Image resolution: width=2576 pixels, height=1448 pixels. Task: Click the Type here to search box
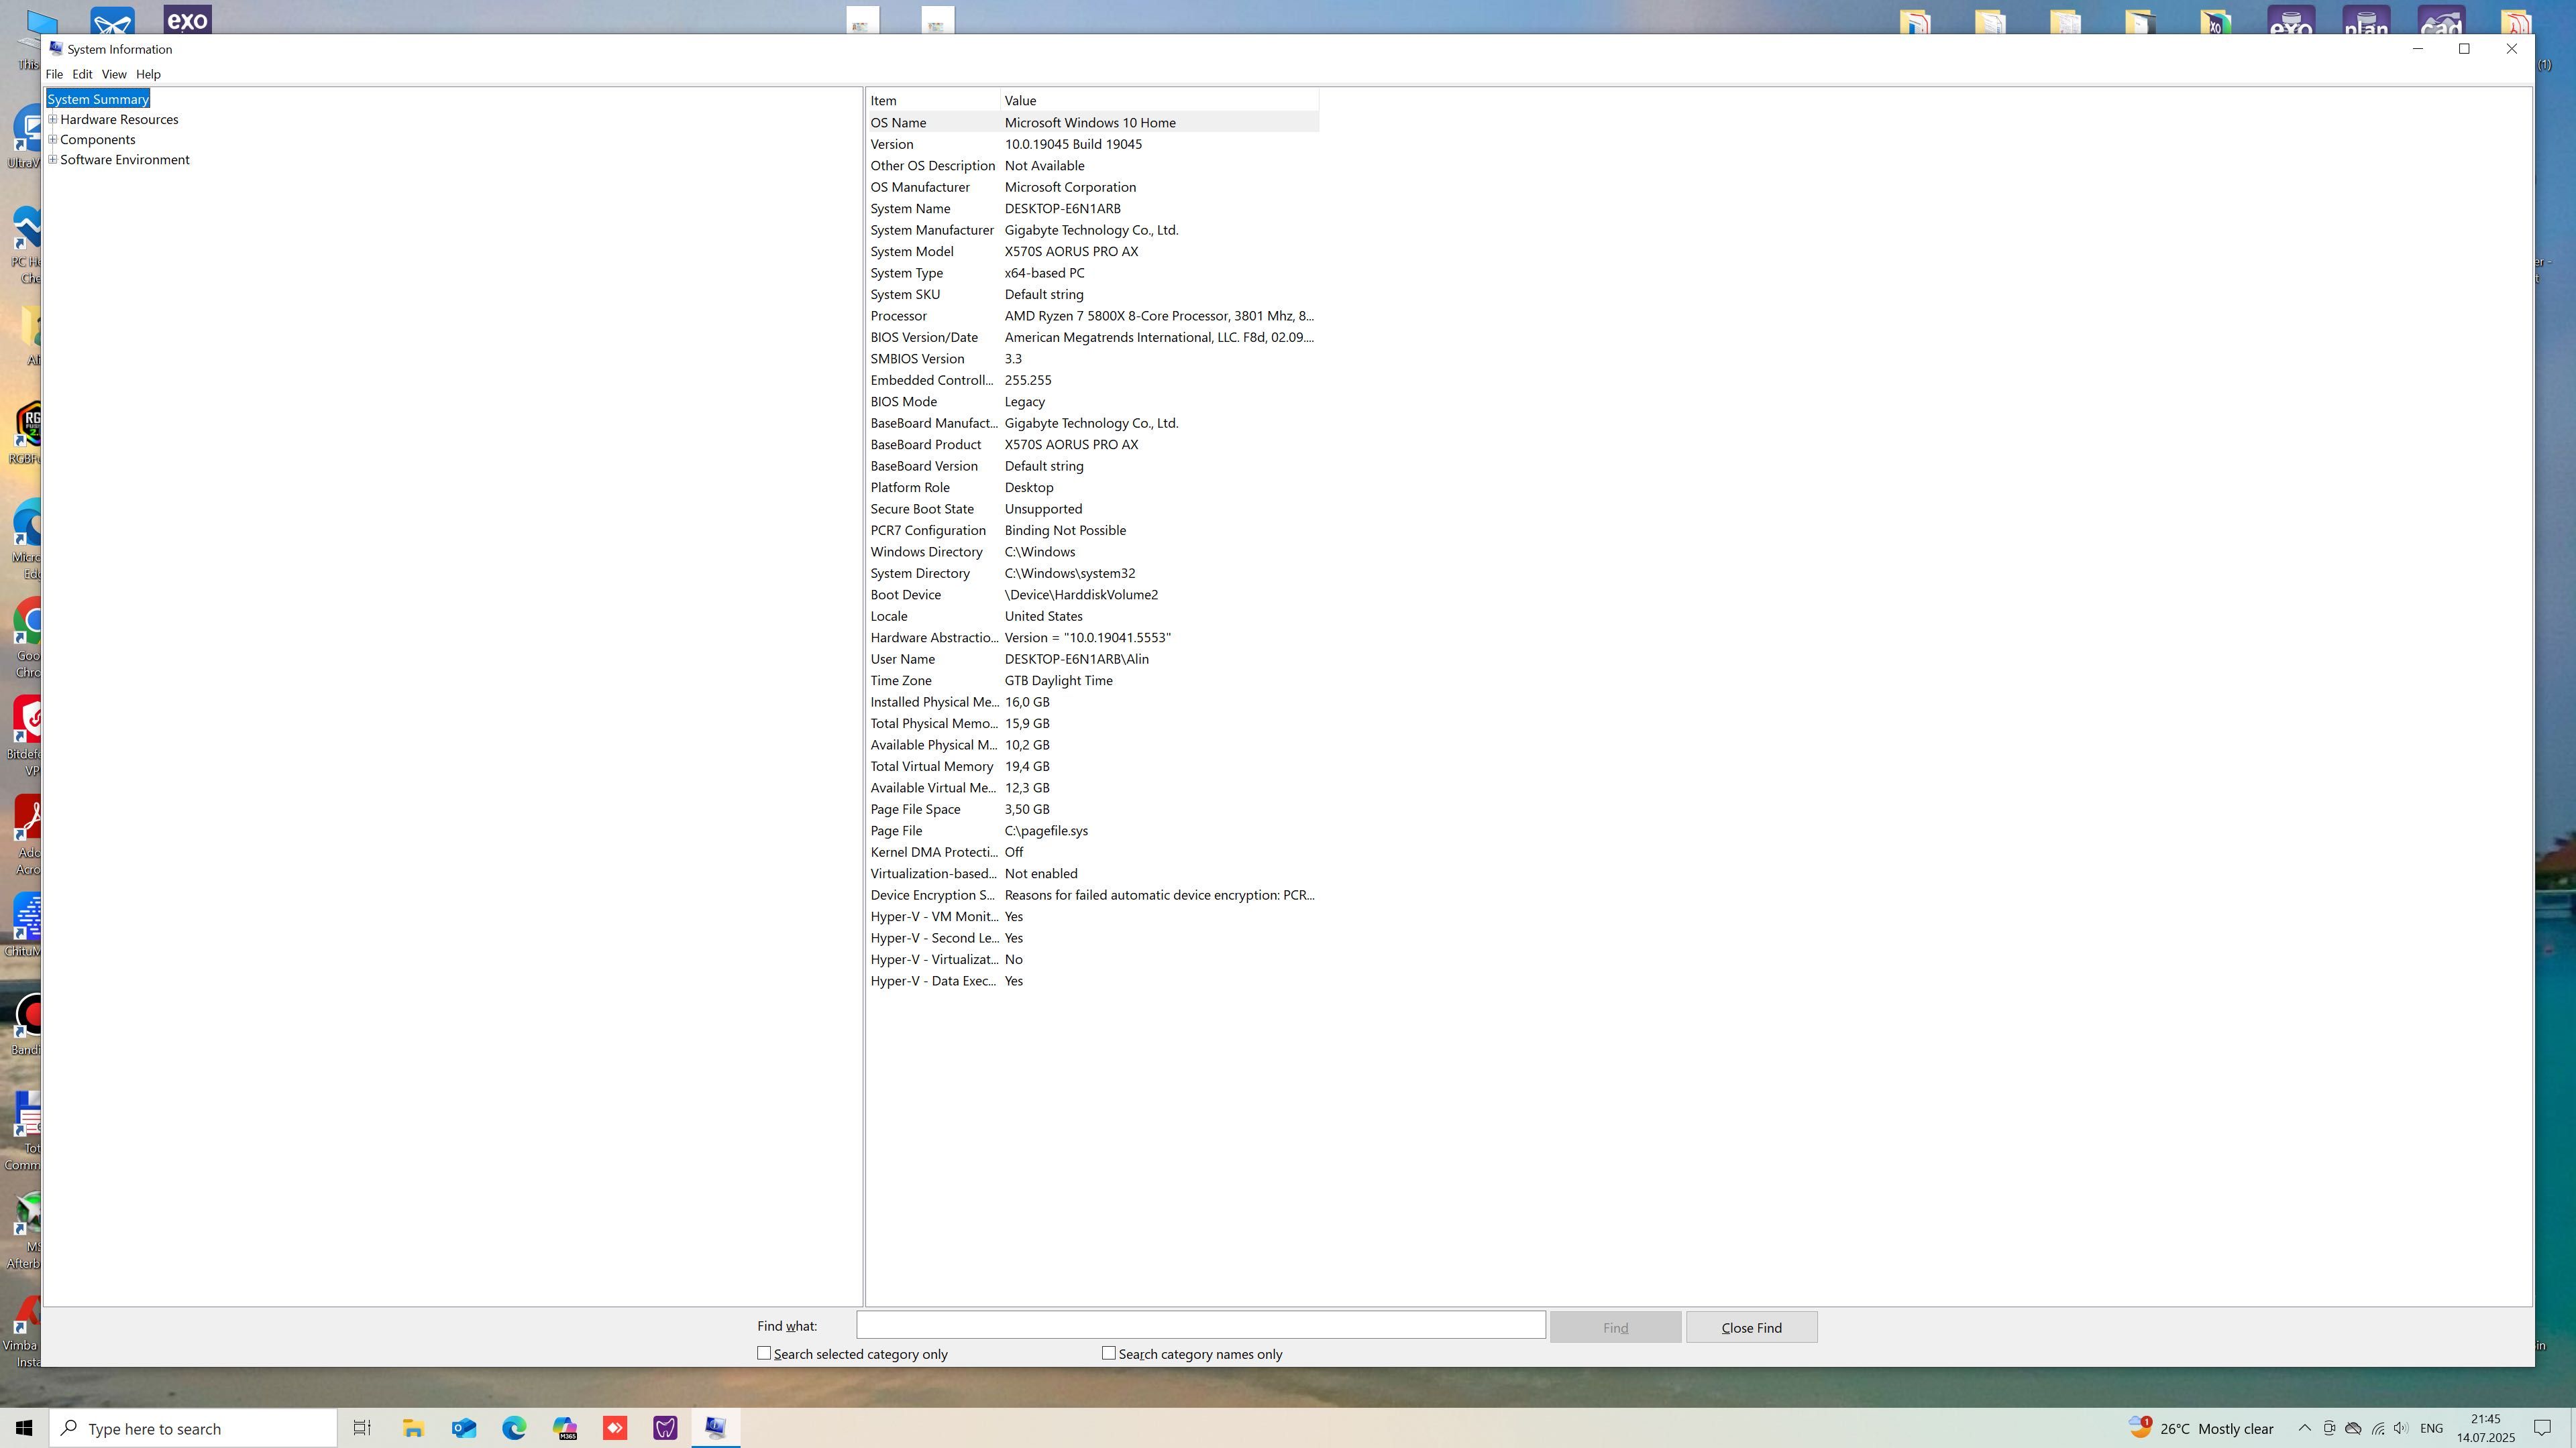click(x=194, y=1429)
